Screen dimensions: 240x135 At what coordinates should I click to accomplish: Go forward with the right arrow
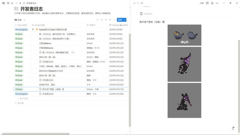tap(16, 3)
